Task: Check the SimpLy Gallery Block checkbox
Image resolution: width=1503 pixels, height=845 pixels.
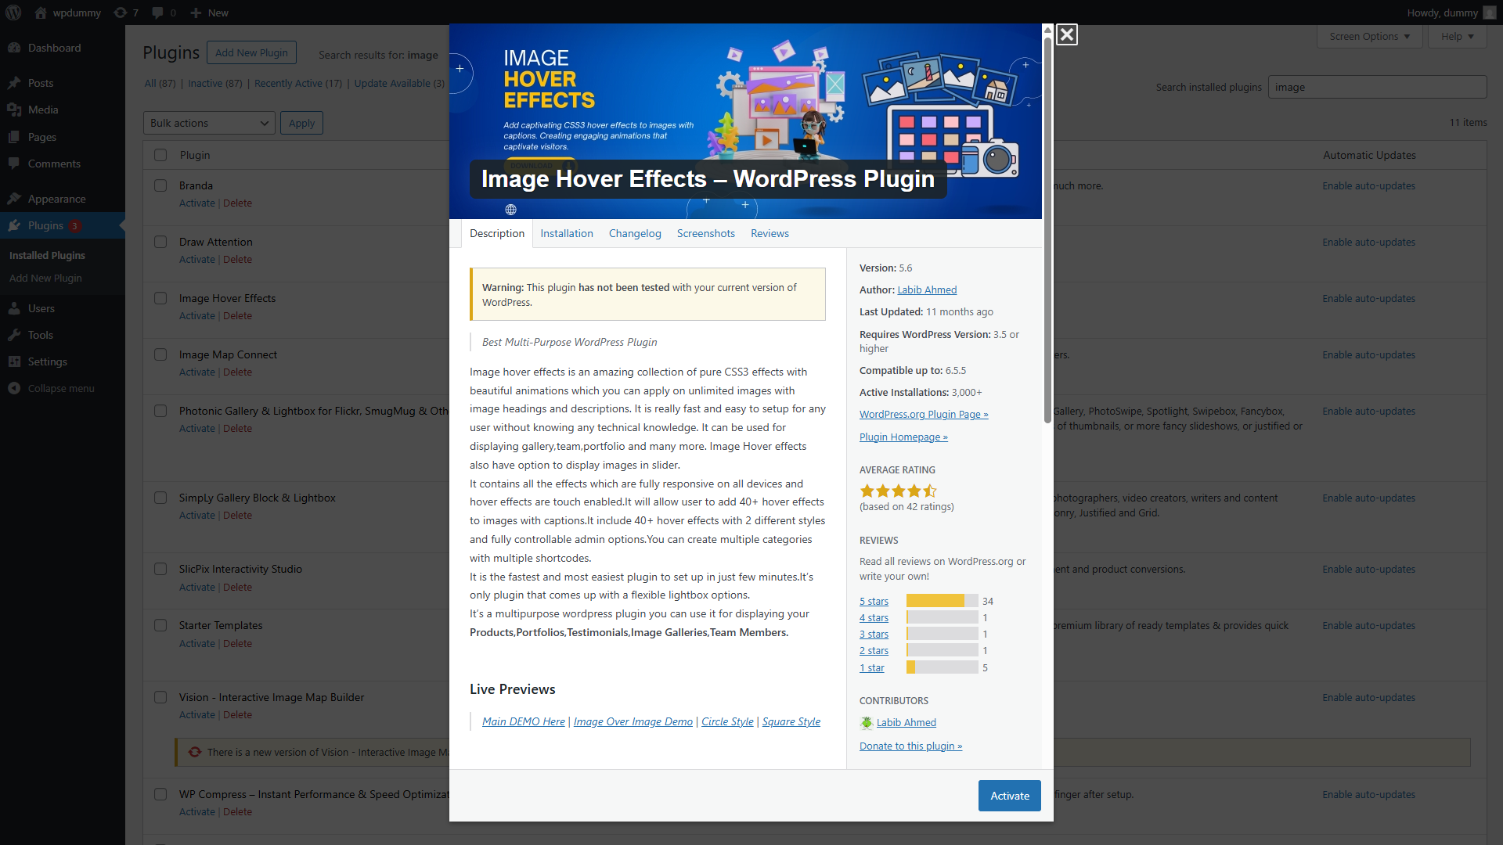Action: (160, 498)
